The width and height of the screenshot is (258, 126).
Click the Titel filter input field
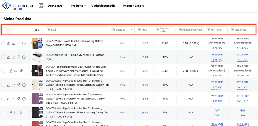pos(77,30)
